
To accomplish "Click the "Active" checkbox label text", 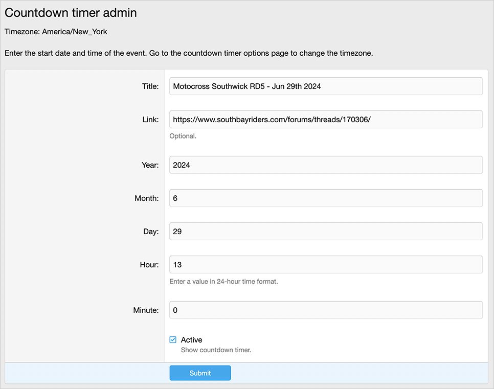I will 191,340.
